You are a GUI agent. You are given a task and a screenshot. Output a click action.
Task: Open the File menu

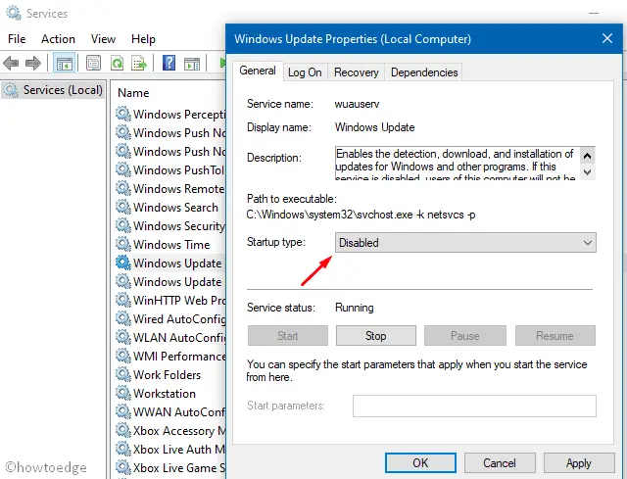(x=17, y=39)
